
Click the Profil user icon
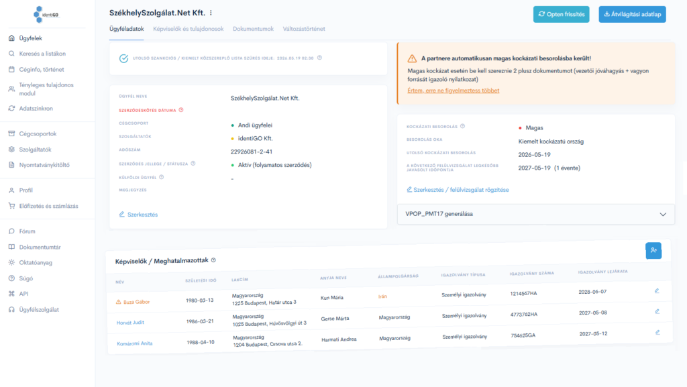[11, 190]
